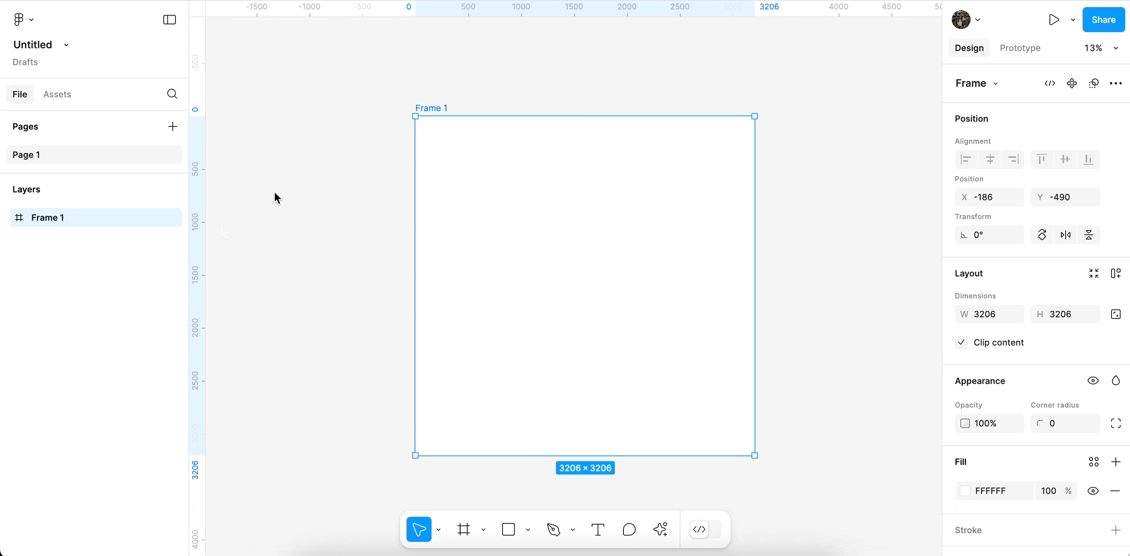
Task: Click the Scale constraints icon on Frame
Action: click(1115, 314)
